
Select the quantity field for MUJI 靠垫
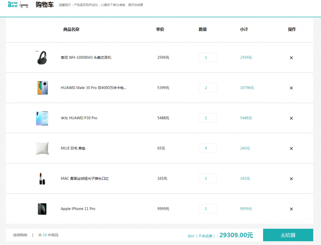pos(208,148)
